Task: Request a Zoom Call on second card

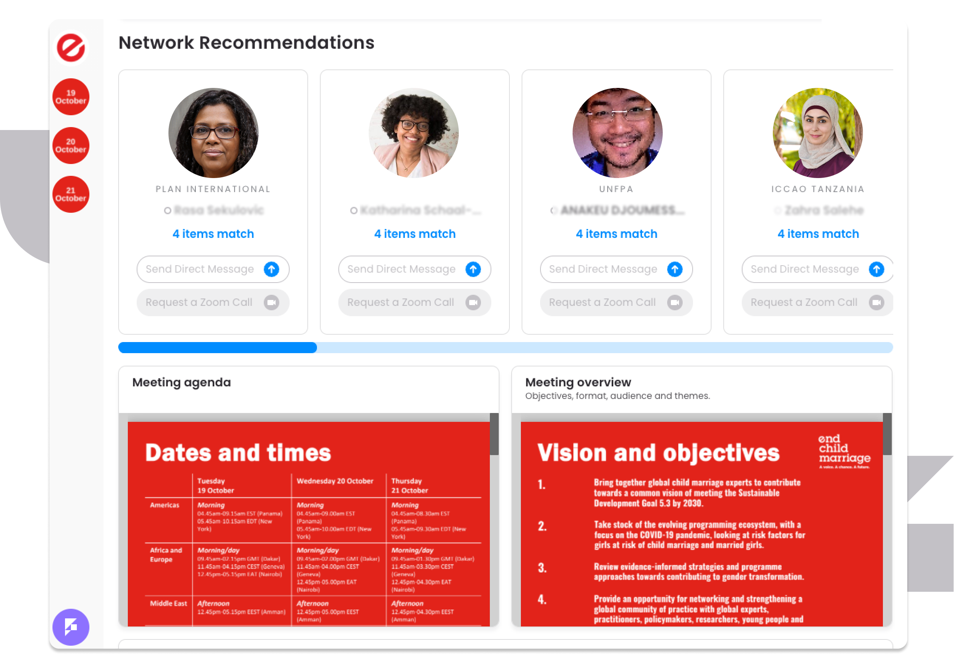Action: (414, 303)
